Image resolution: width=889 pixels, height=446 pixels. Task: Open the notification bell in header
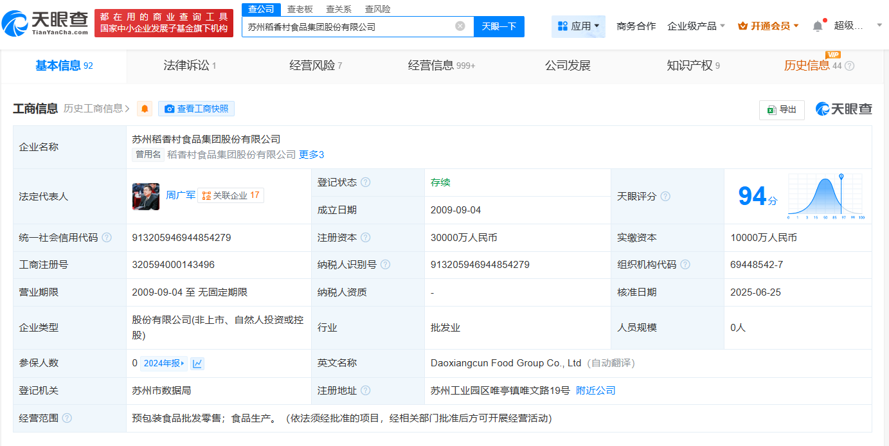click(x=817, y=26)
